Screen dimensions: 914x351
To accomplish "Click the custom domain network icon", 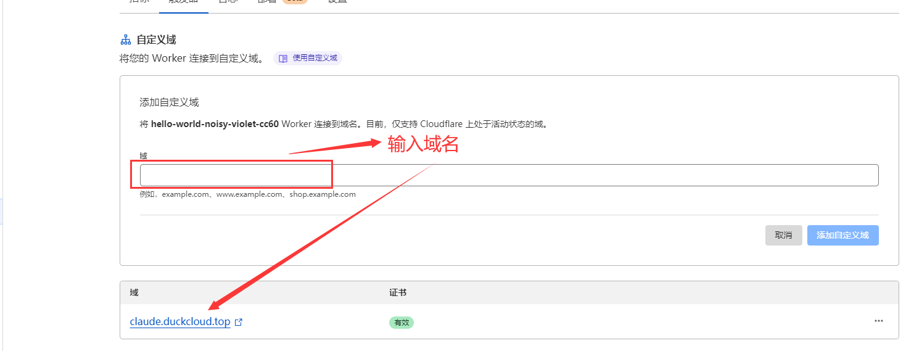I will pyautogui.click(x=125, y=40).
